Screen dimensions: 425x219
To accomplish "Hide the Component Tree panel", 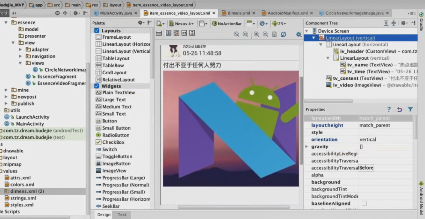I will pos(413,23).
